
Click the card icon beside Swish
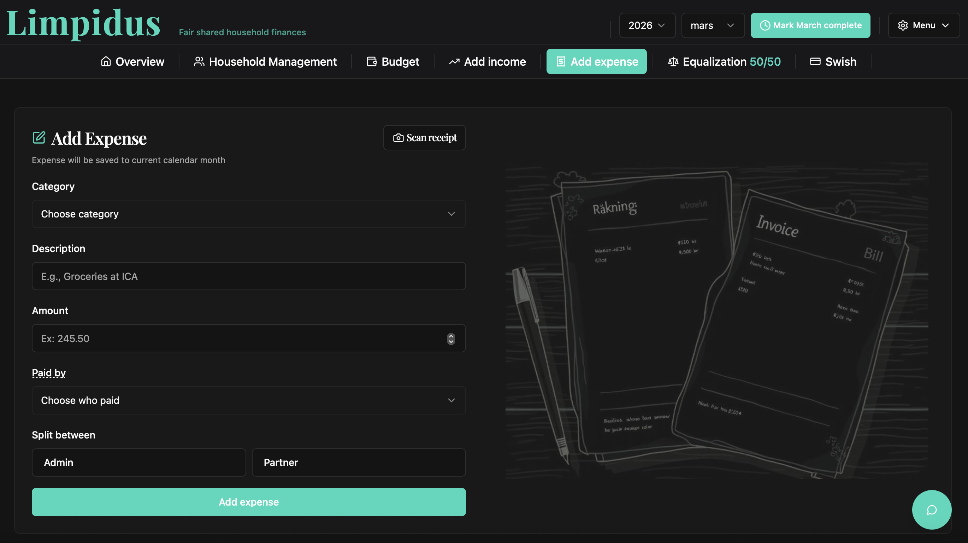point(815,61)
